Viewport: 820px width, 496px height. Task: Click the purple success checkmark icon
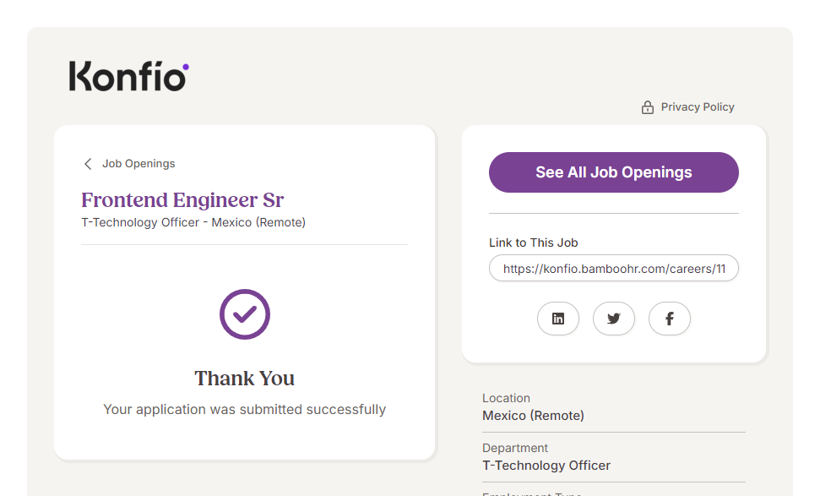(x=245, y=314)
